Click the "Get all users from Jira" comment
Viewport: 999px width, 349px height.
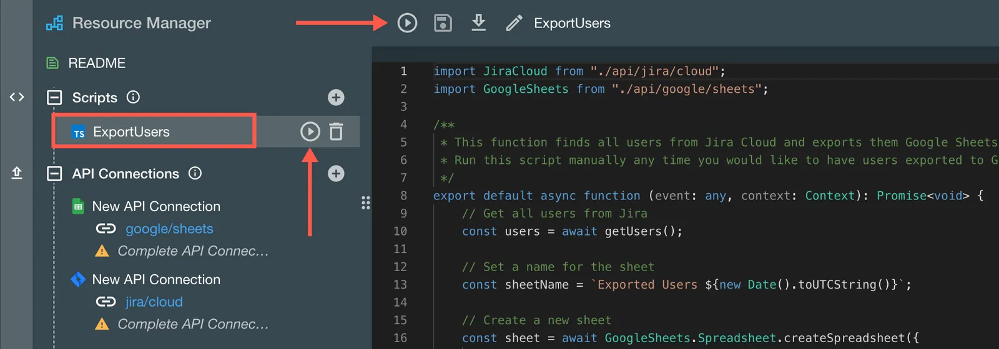click(x=554, y=213)
